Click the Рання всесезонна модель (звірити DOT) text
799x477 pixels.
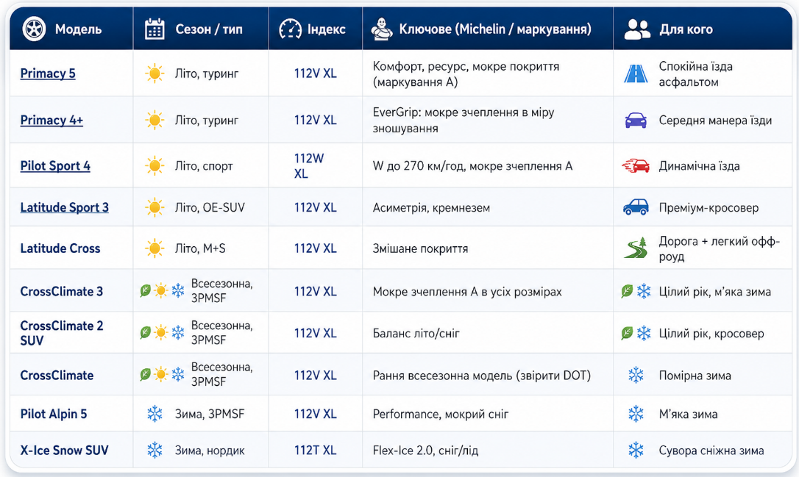pyautogui.click(x=482, y=376)
